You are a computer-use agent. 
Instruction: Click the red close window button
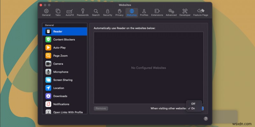coord(41,5)
